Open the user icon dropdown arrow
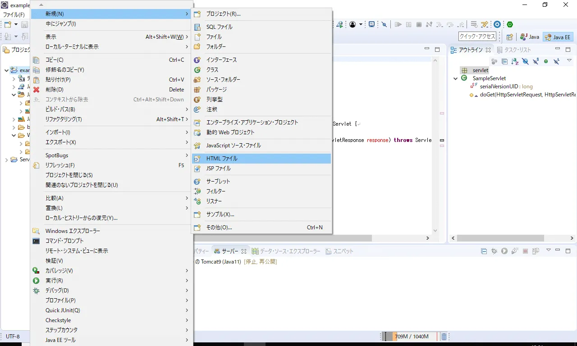 [361, 24]
